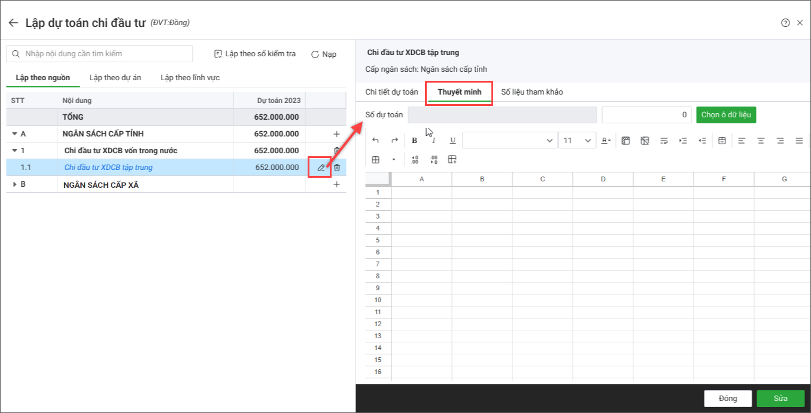This screenshot has height=413, width=811.
Task: Open the Số liệu tham khảo tab
Action: pyautogui.click(x=531, y=92)
